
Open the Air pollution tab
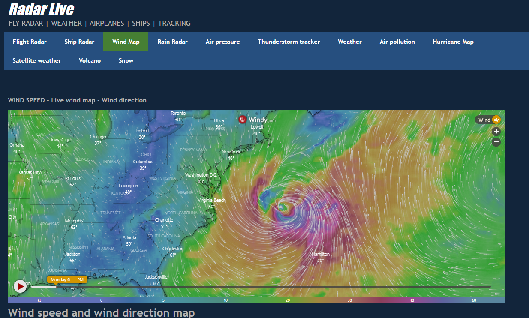pyautogui.click(x=397, y=42)
